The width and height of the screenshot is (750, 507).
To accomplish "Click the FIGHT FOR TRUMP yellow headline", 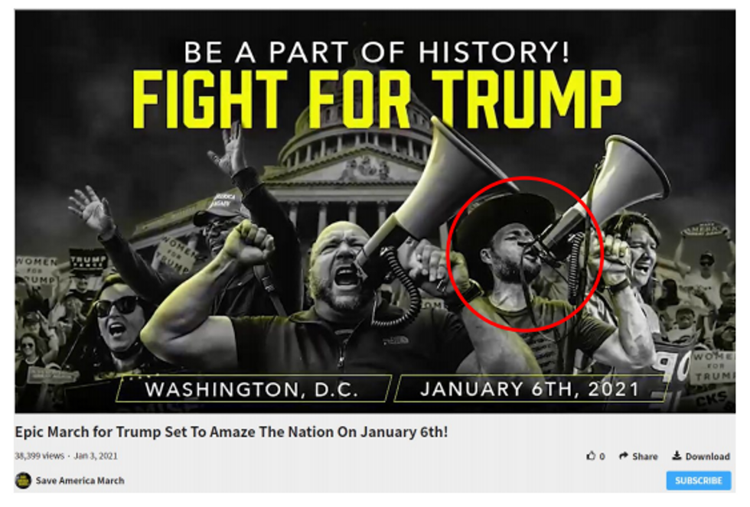I will click(x=377, y=99).
